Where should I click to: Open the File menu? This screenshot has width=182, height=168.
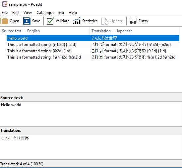pyautogui.click(x=5, y=13)
